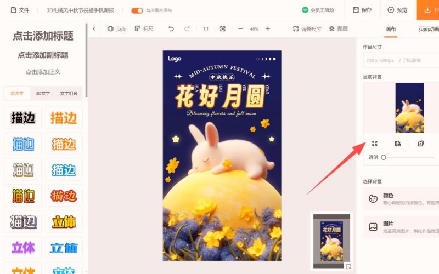The width and height of the screenshot is (439, 274).
Task: Click the current background thumbnail
Action: [409, 107]
